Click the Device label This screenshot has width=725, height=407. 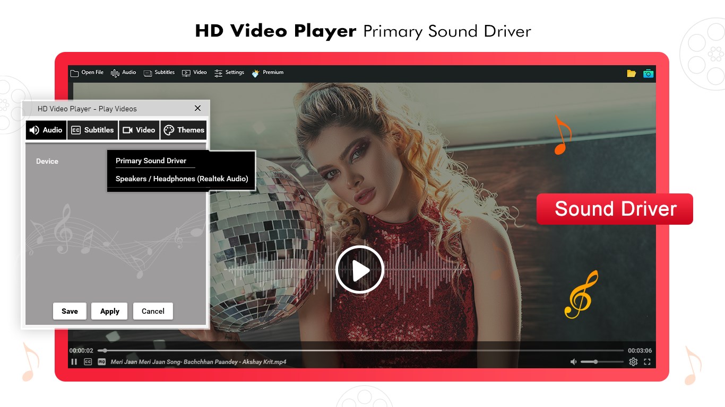[47, 161]
